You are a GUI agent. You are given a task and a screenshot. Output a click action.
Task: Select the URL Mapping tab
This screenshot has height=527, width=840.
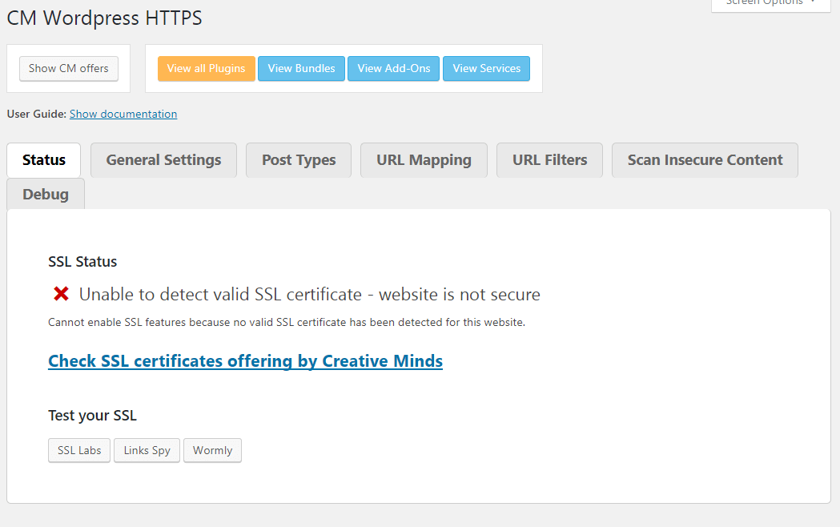[424, 160]
